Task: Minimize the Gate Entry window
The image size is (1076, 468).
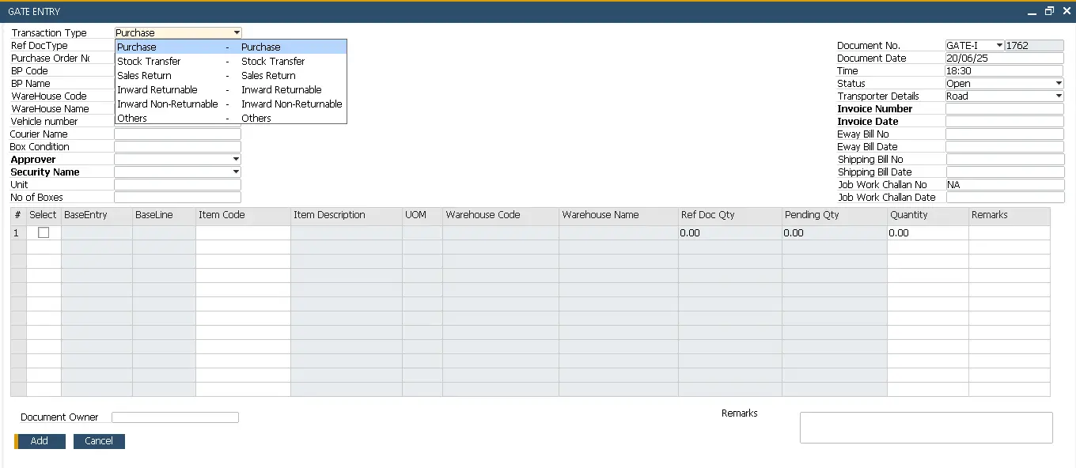Action: tap(1031, 12)
